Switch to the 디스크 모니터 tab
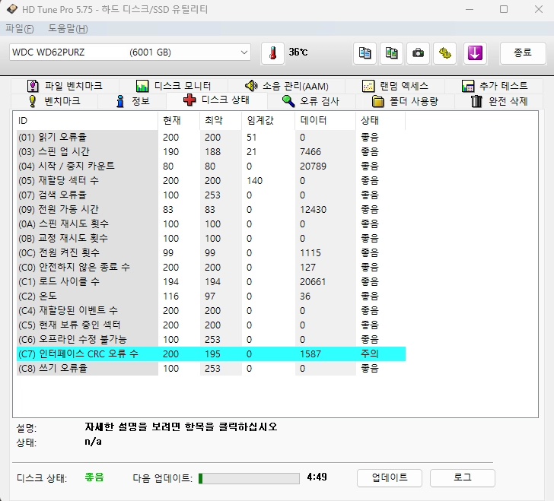The width and height of the screenshot is (554, 501). pos(174,86)
